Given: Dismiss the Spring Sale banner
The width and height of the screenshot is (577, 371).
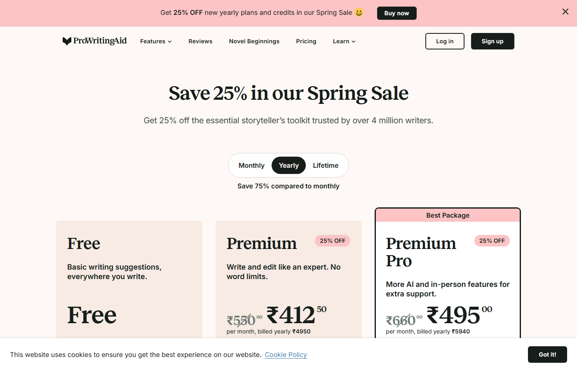Looking at the screenshot, I should tap(565, 12).
